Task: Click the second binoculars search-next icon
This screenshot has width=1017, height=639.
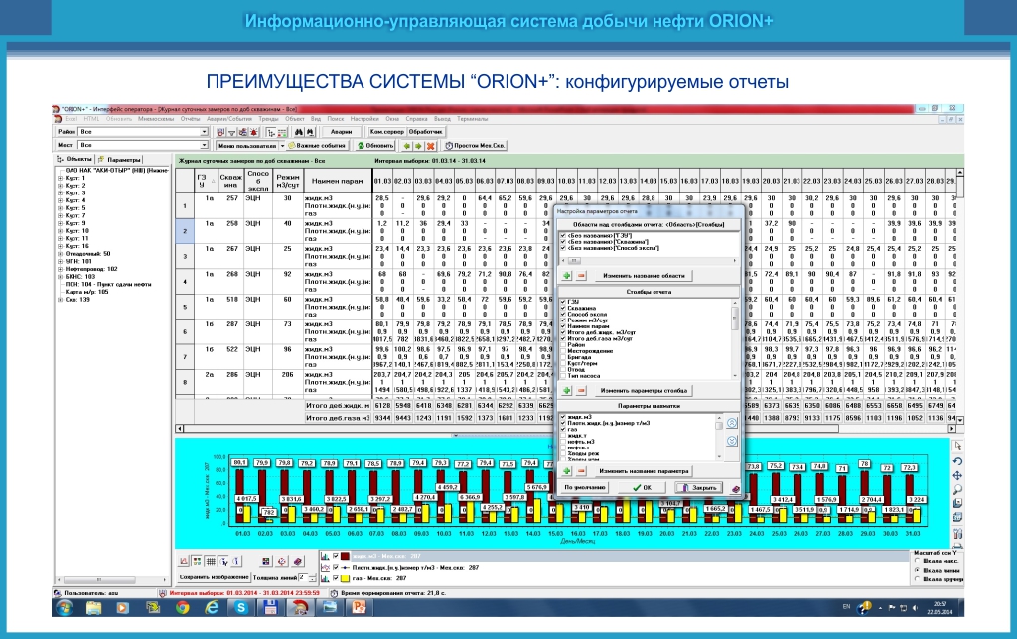Action: click(311, 132)
